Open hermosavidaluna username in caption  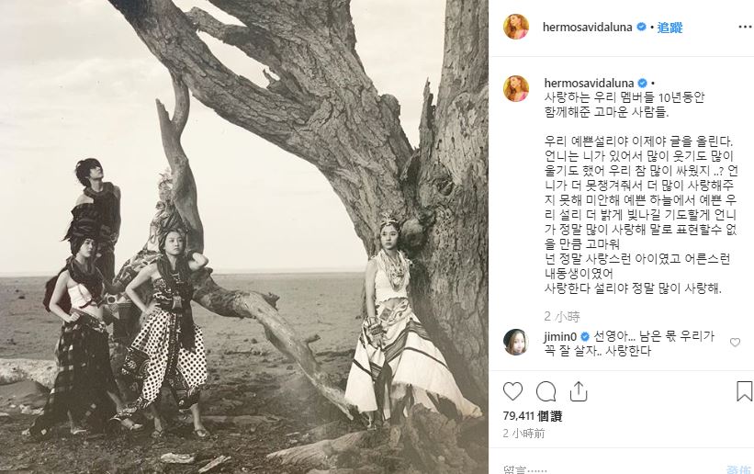(589, 84)
